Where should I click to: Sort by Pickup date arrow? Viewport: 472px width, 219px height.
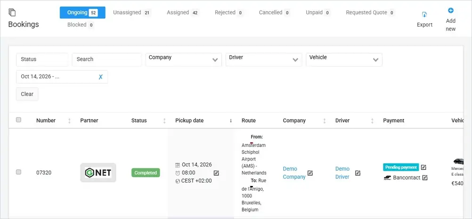231,121
